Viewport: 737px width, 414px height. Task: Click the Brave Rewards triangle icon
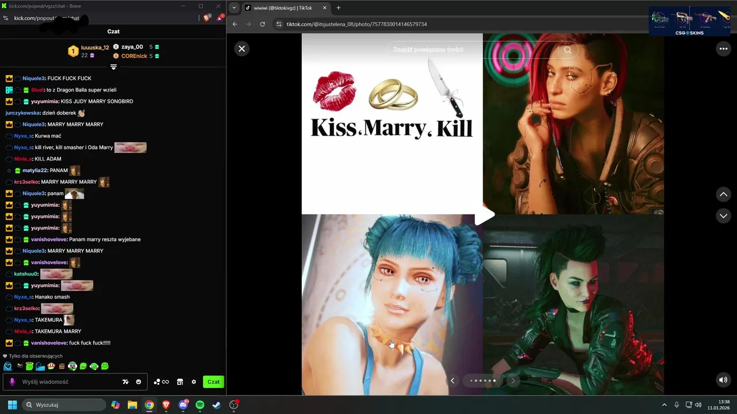pyautogui.click(x=220, y=18)
